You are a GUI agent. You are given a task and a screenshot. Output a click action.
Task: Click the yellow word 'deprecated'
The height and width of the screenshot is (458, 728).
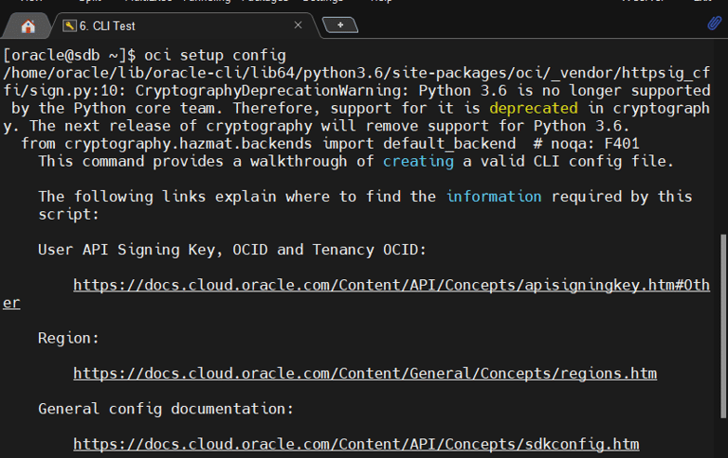pos(534,108)
